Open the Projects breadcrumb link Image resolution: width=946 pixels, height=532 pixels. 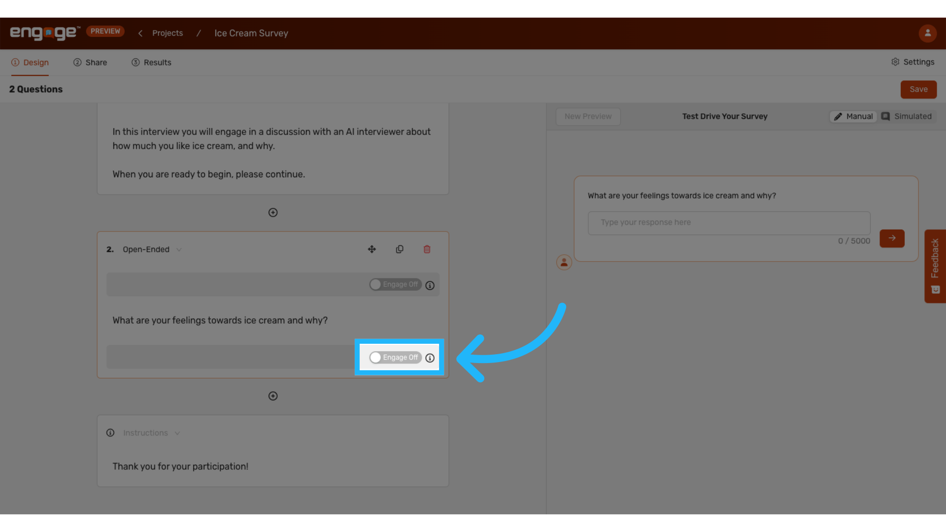click(x=168, y=33)
